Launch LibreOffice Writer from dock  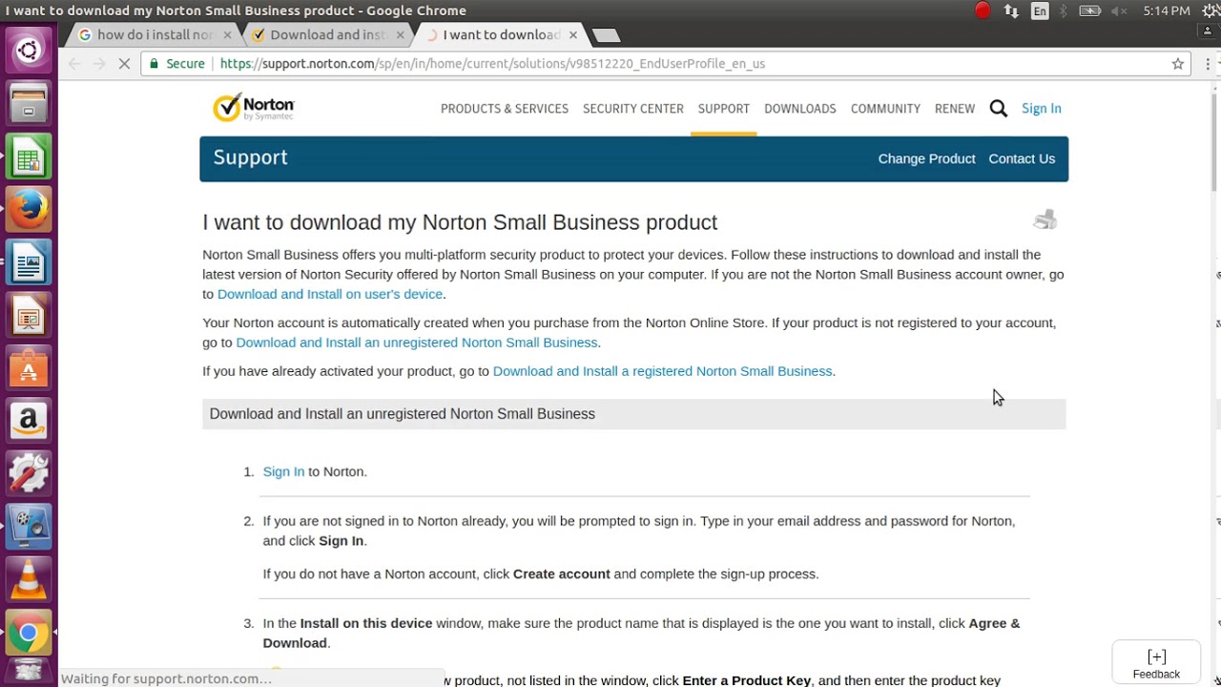29,262
